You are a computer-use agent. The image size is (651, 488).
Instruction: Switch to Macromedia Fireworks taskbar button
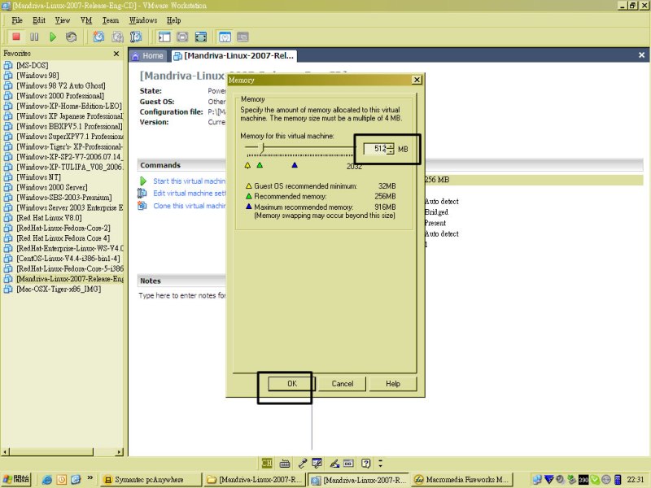(x=462, y=480)
